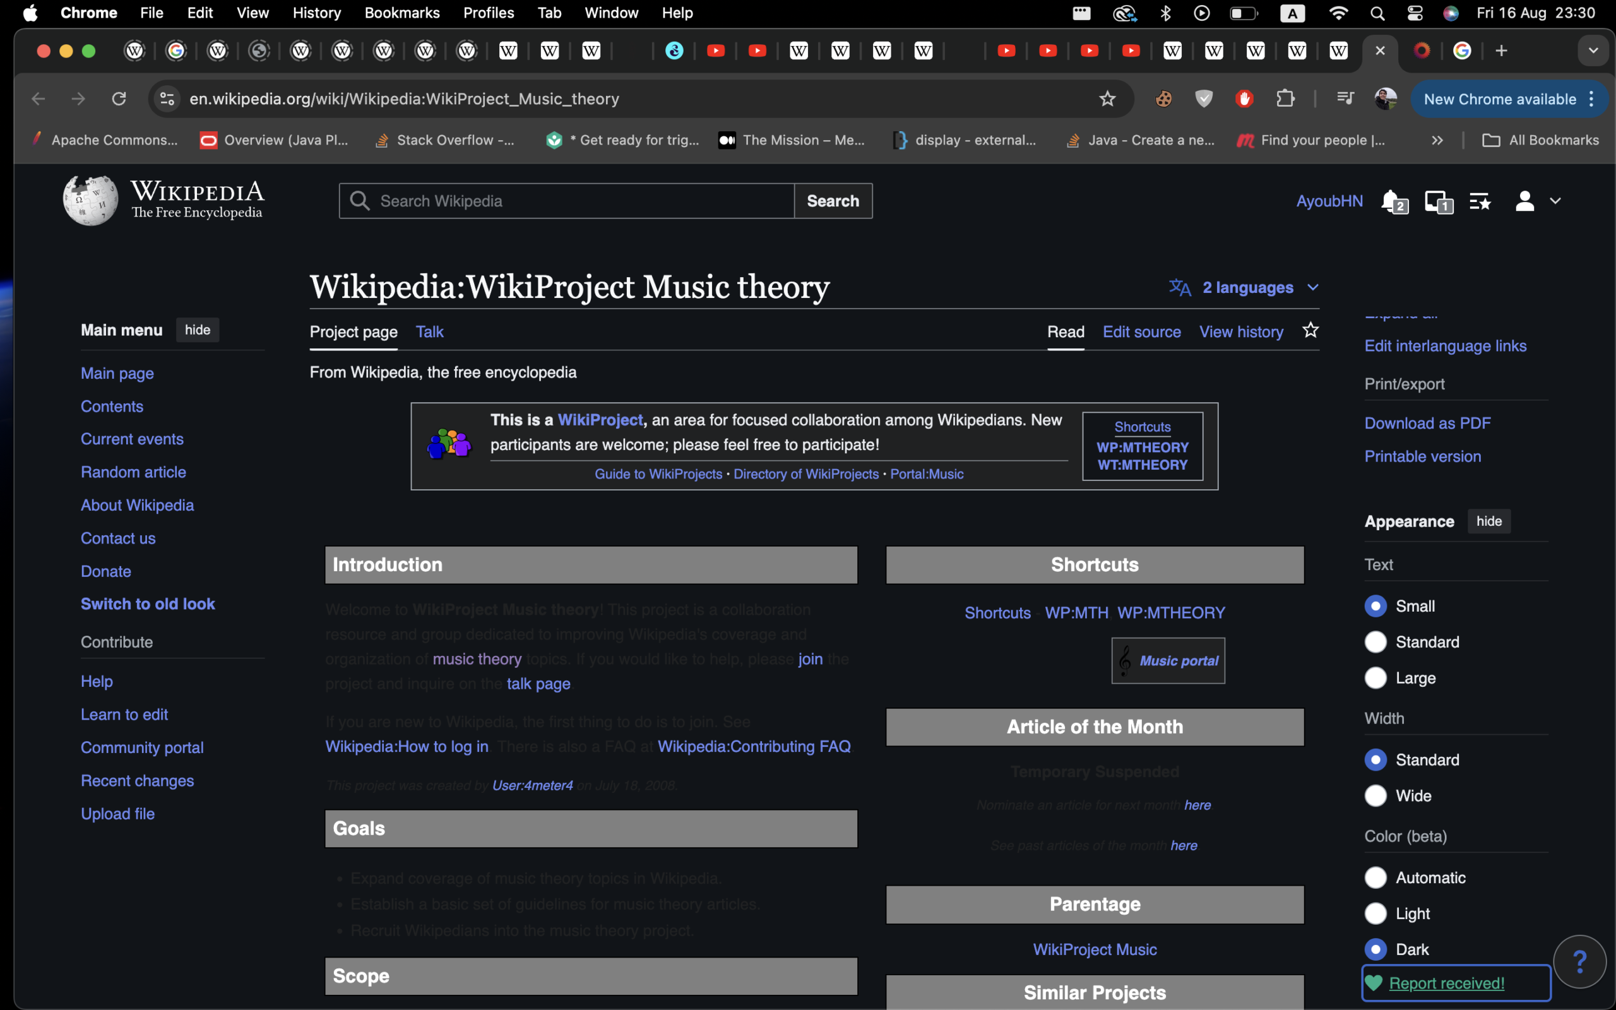Open the Bookmarks menu in menu bar
This screenshot has height=1010, width=1616.
[402, 13]
